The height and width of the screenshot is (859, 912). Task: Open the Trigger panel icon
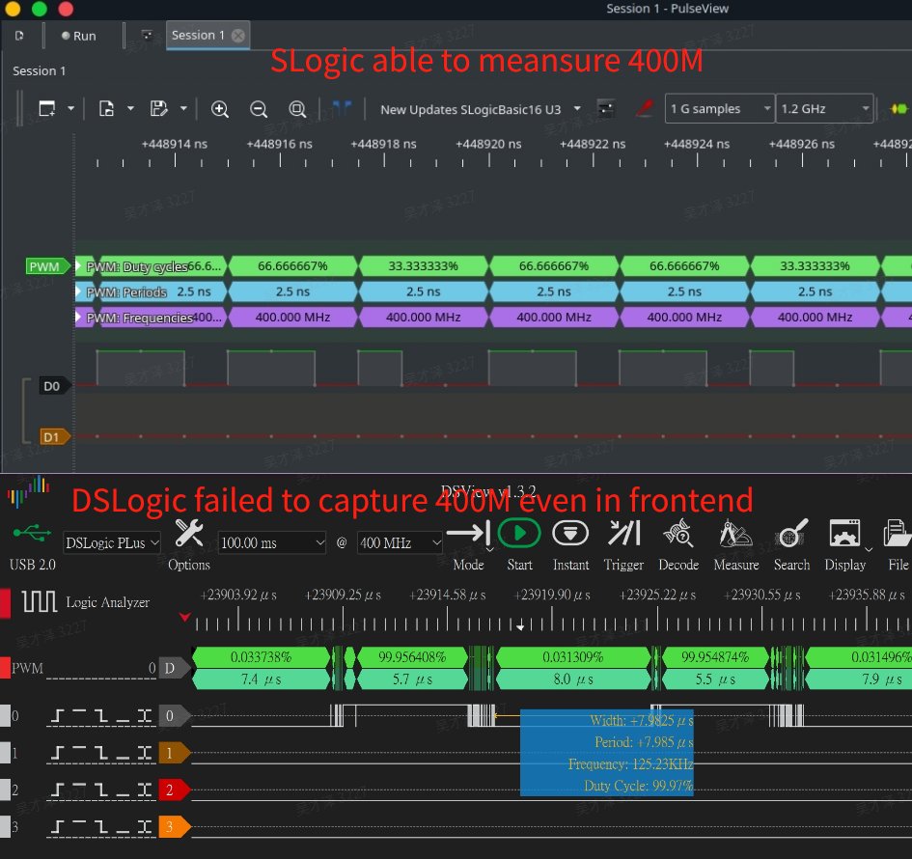624,533
